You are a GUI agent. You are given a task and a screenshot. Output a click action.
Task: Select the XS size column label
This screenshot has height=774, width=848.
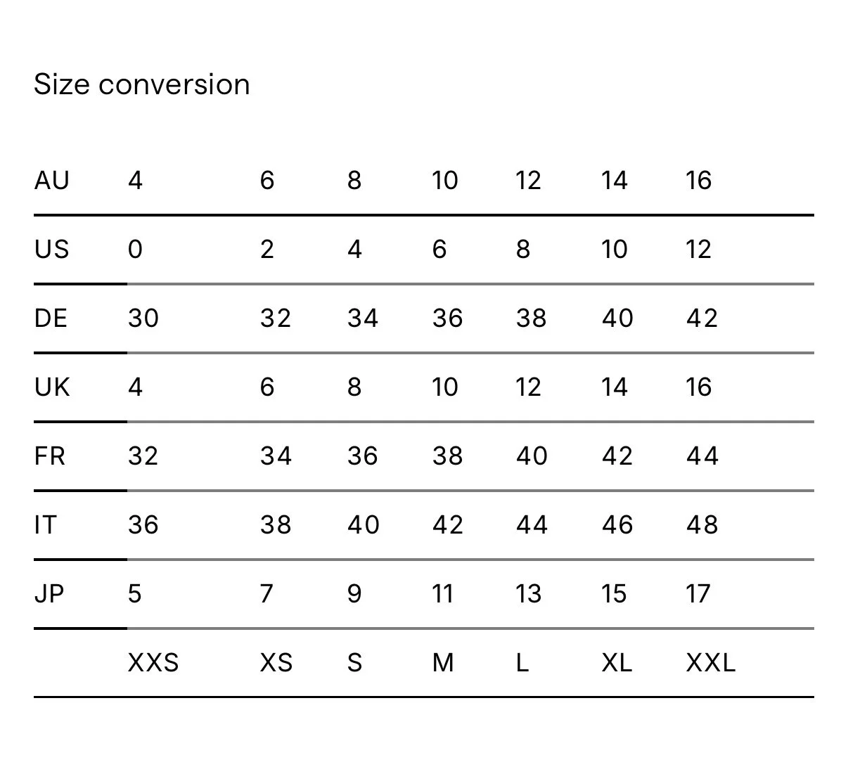tap(276, 663)
